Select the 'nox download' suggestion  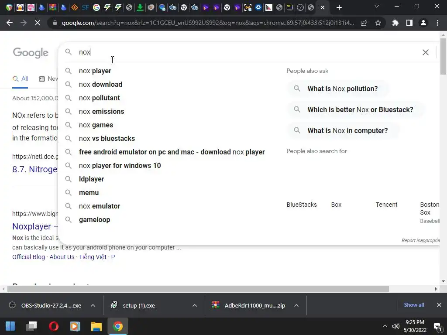[x=100, y=84]
